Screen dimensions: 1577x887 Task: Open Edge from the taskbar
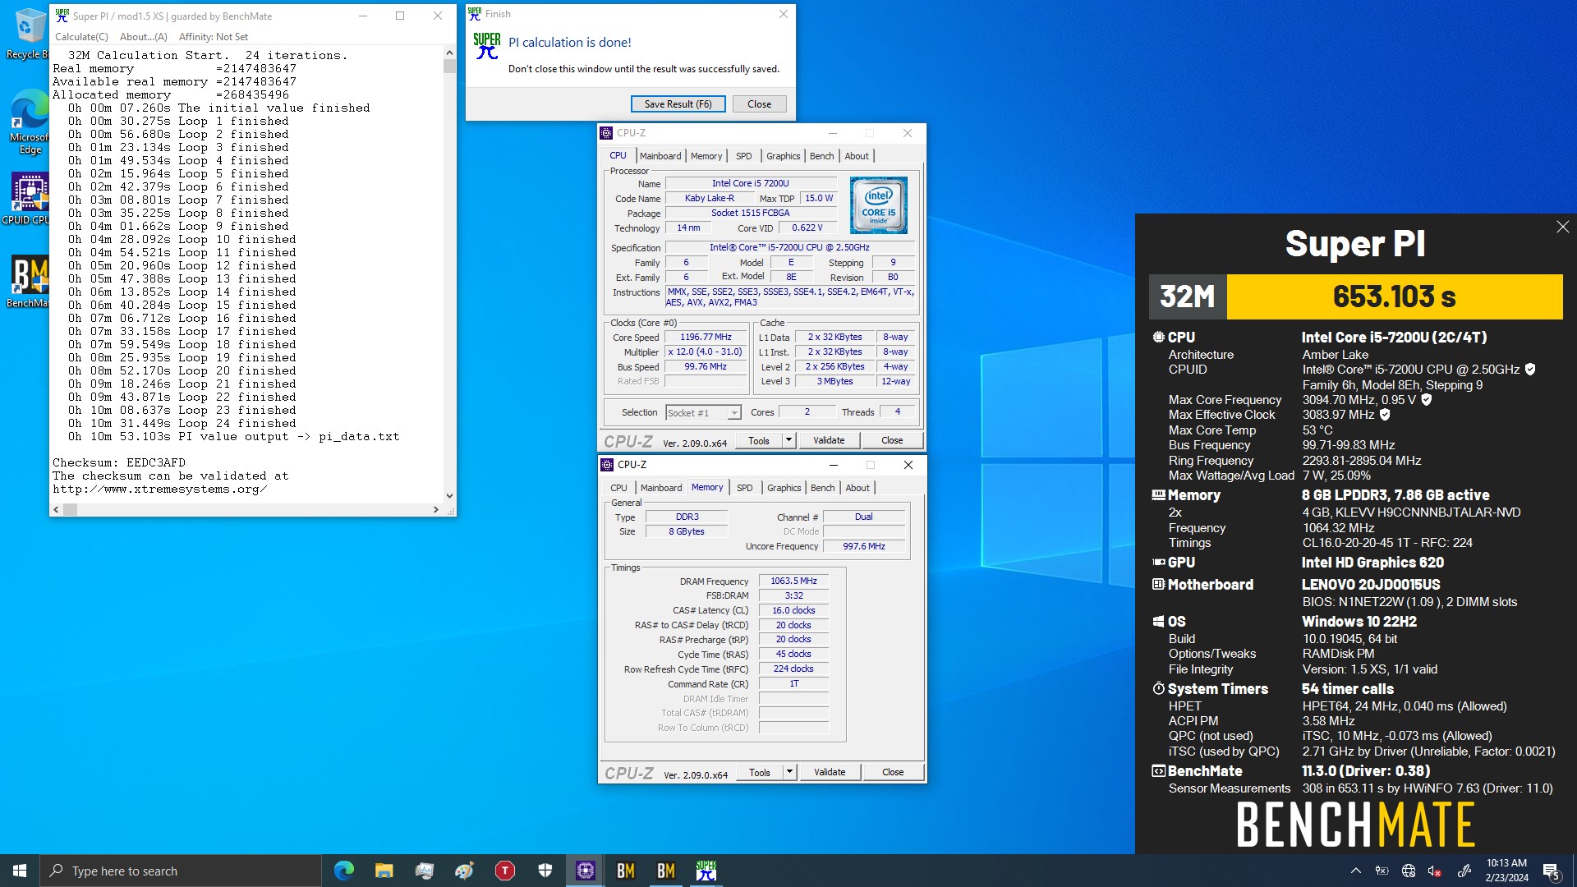pos(344,871)
